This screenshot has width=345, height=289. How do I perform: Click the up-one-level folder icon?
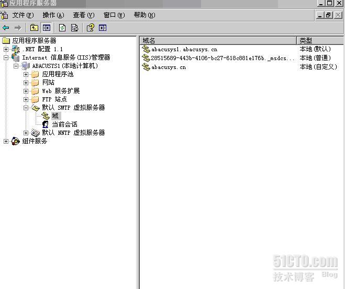[x=34, y=28]
